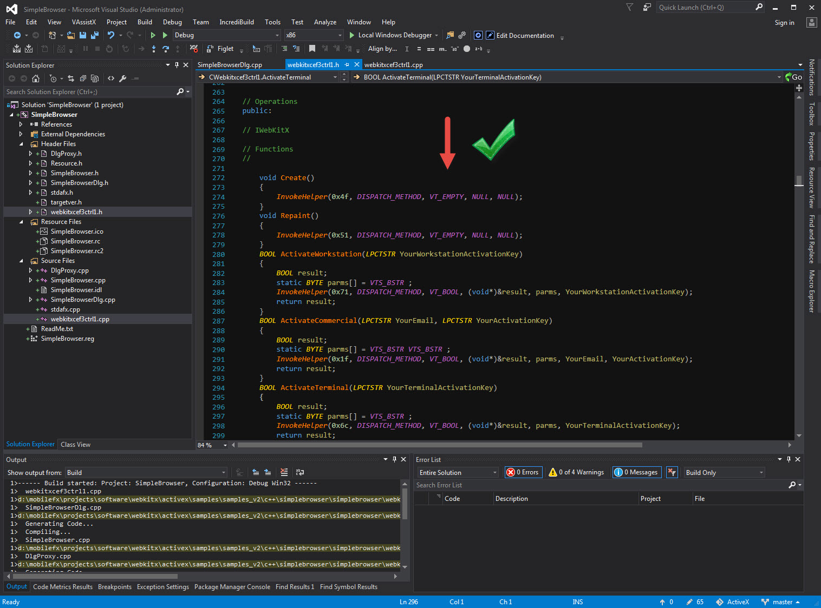The width and height of the screenshot is (821, 608).
Task: Switch to SimpleBrowserDlg.cpp tab
Action: (x=230, y=64)
